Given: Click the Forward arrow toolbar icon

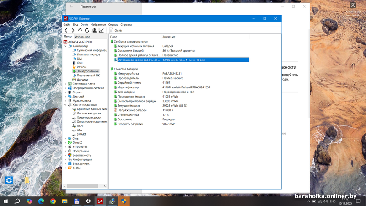Looking at the screenshot, I should pos(73,30).
